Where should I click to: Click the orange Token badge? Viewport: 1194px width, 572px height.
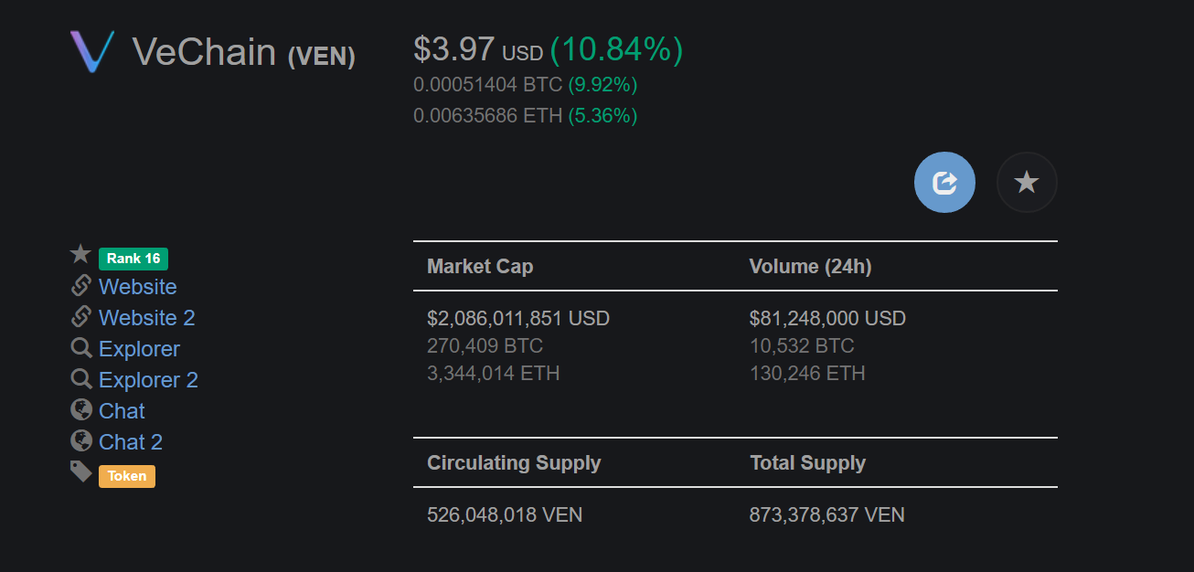[126, 475]
